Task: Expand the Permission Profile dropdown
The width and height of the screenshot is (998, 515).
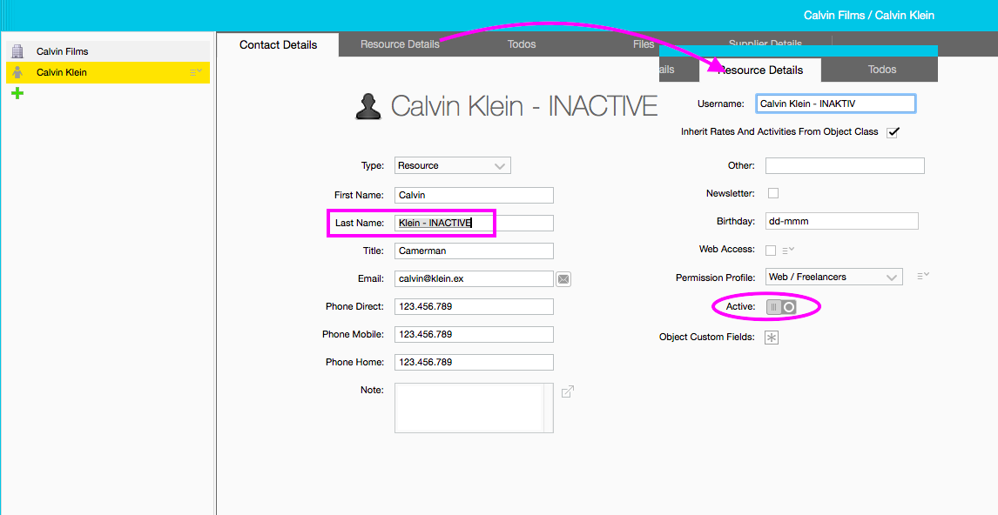Action: pyautogui.click(x=833, y=278)
